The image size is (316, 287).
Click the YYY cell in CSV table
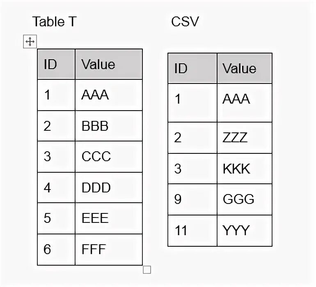[244, 231]
